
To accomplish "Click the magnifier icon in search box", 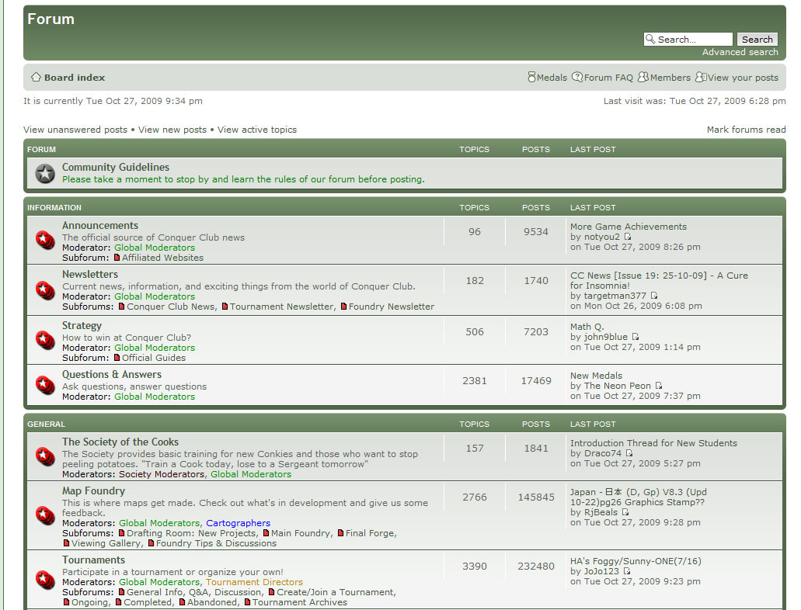I will click(x=650, y=39).
